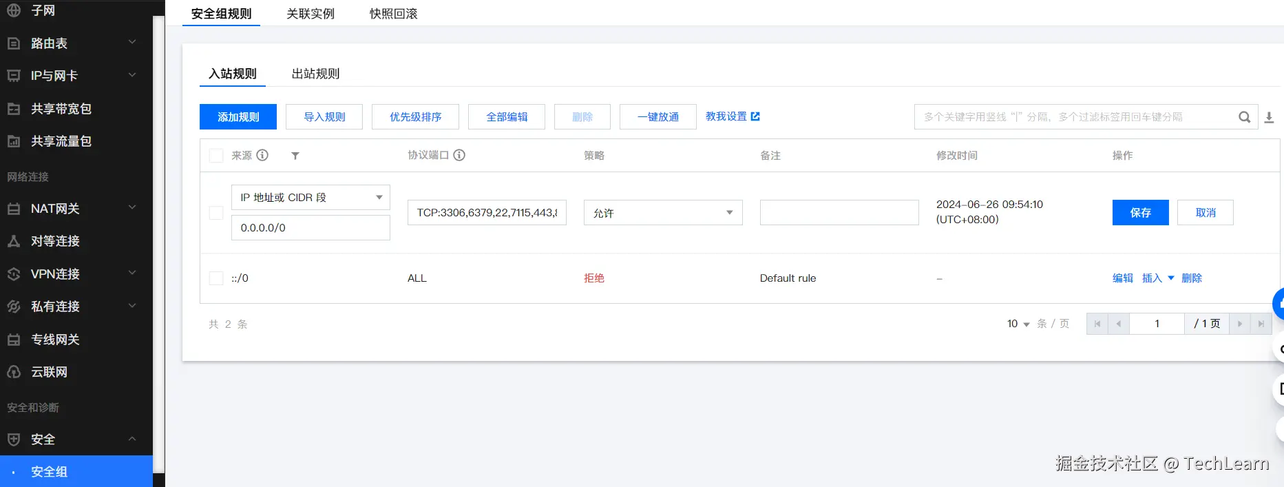Viewport: 1284px width, 487px height.
Task: Go to last page in pagination
Action: click(x=1261, y=324)
